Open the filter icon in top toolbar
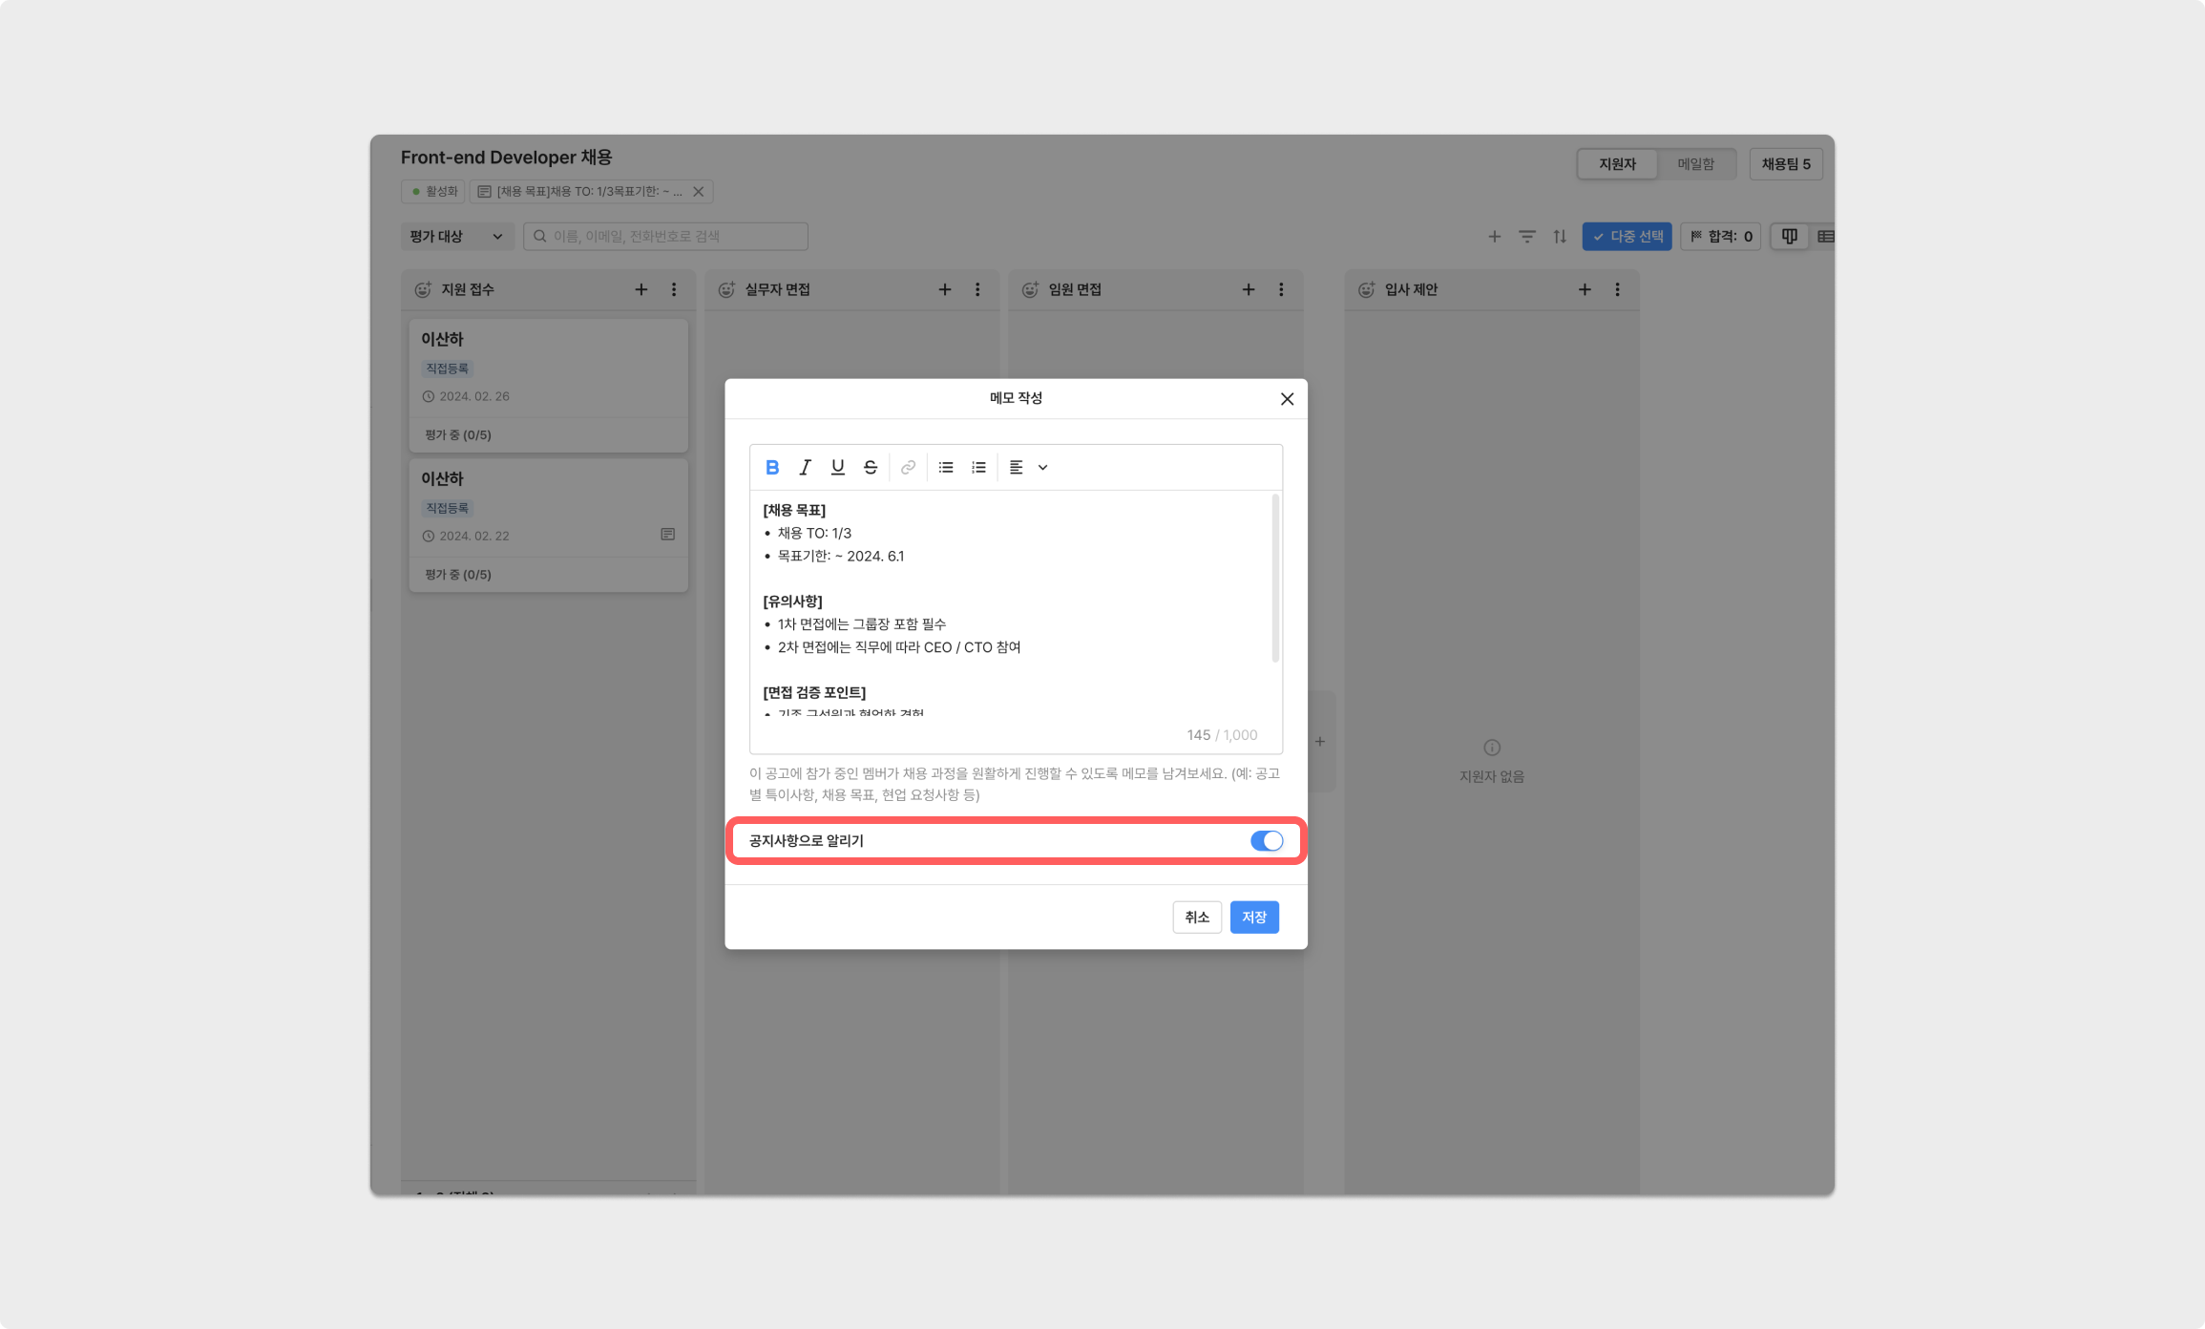Image resolution: width=2205 pixels, height=1329 pixels. 1526,236
